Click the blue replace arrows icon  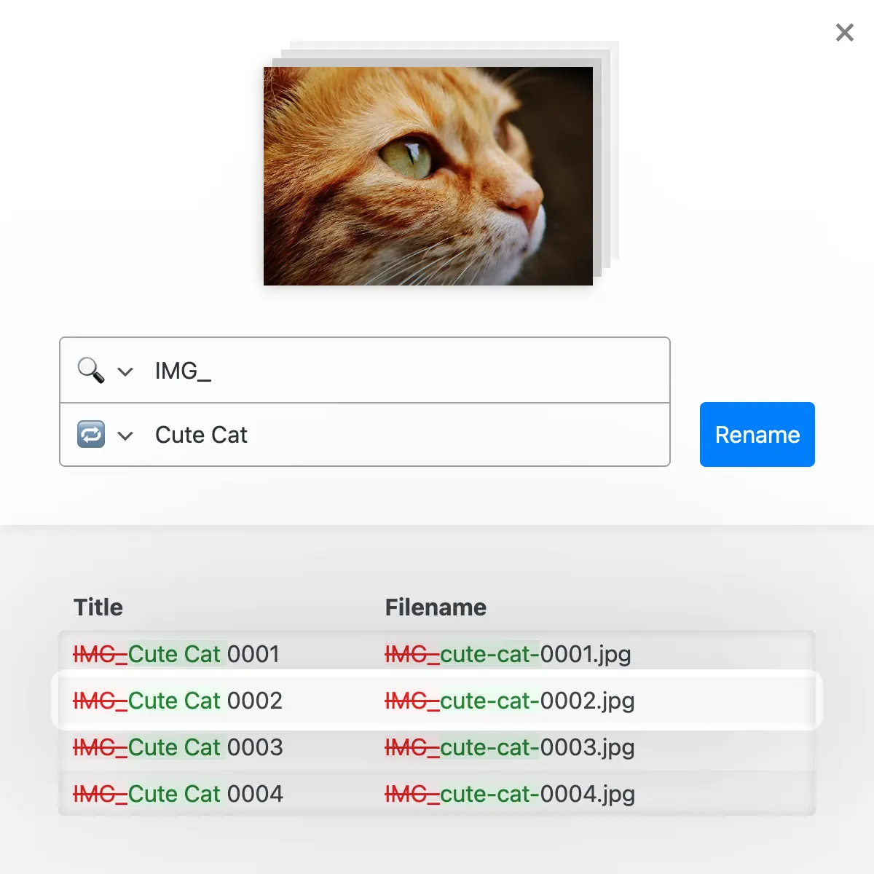[x=90, y=434]
